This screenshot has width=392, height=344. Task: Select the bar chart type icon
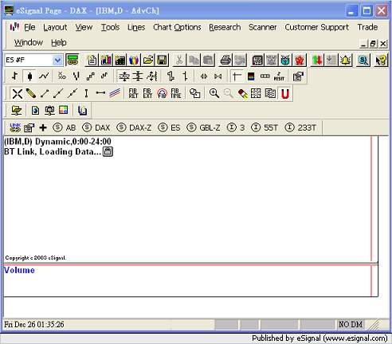tap(15, 76)
